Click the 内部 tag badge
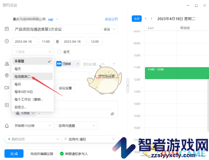The width and height of the screenshot is (209, 160). click(x=51, y=19)
